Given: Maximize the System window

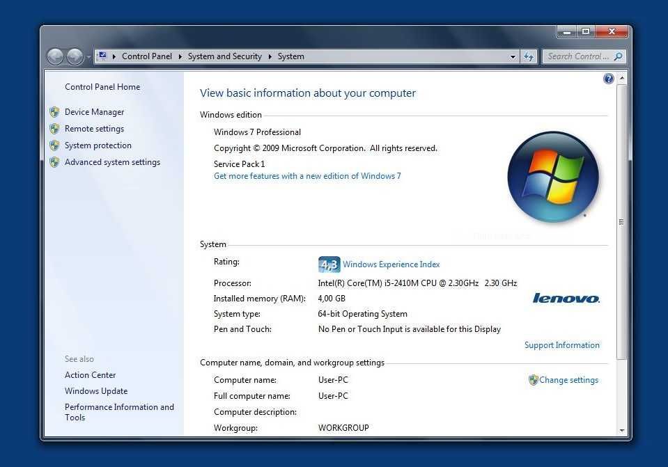Looking at the screenshot, I should (587, 31).
